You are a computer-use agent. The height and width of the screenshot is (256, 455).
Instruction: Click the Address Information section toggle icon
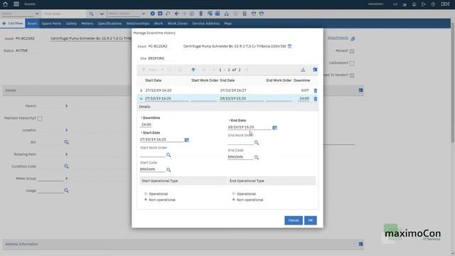point(360,244)
